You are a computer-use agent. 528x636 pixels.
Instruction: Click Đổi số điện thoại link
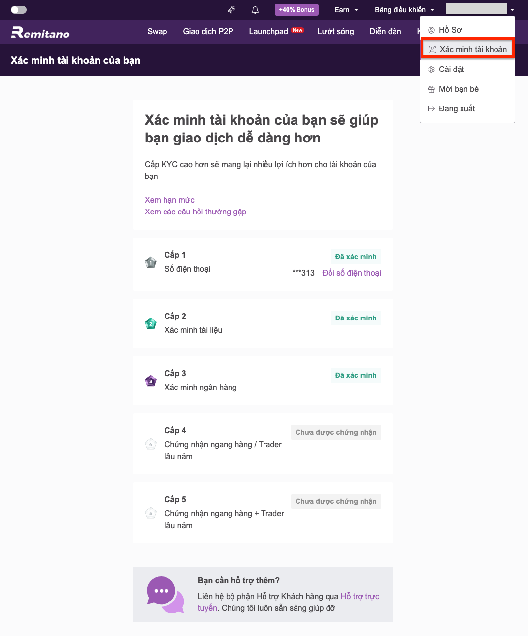point(352,273)
